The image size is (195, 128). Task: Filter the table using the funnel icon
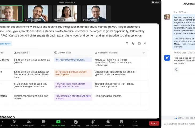[127, 43]
